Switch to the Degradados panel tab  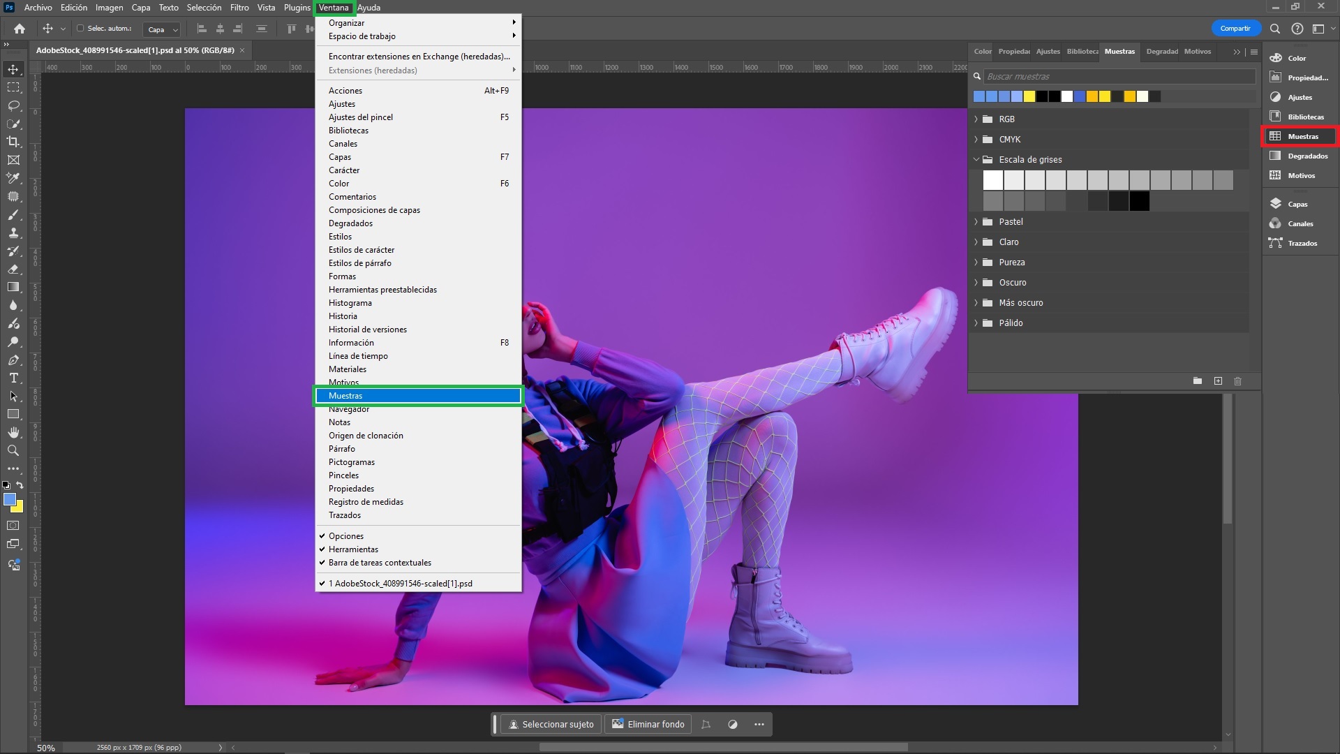click(1161, 52)
